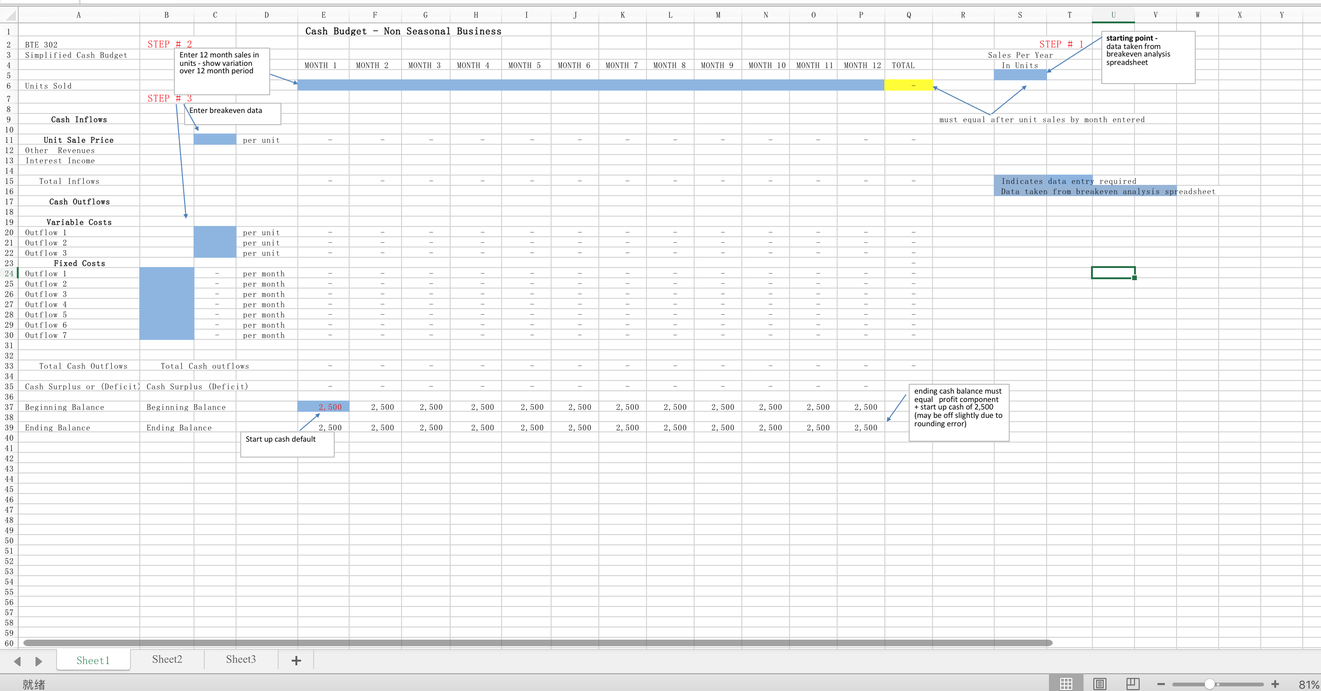
Task: Select row 24 by its row header
Action: 8,274
